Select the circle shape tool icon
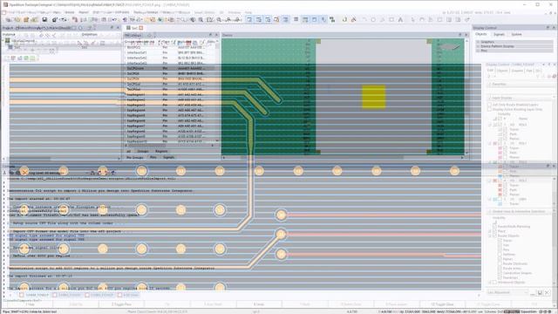The height and width of the screenshot is (314, 558). pos(373,19)
